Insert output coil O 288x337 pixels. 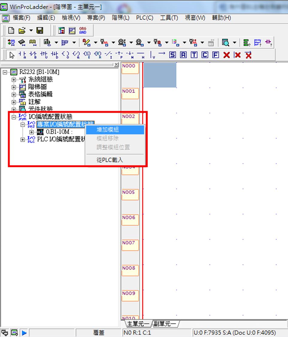[66, 55]
